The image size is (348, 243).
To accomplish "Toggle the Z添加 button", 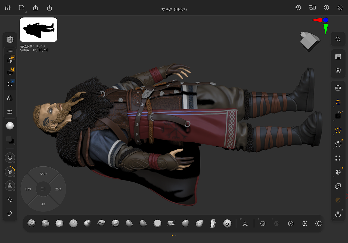I will (x=10, y=186).
